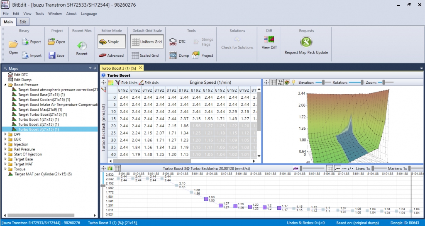Adjust the Rotation slider
The image size is (425, 226).
pos(357,82)
